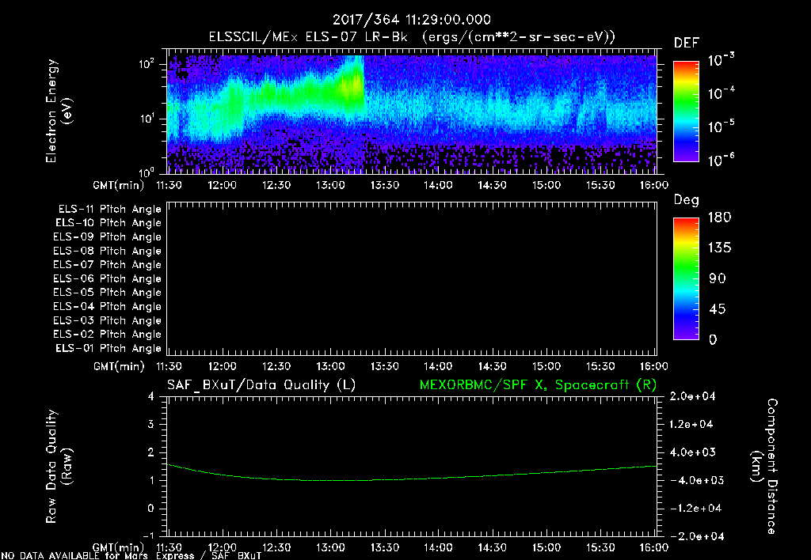Click the 10^2 energy axis tick label

147,64
